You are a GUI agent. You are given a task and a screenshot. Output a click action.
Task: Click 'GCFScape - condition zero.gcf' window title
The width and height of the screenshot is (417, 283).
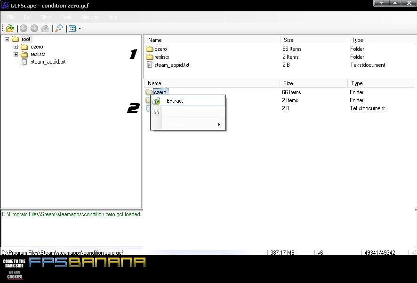pos(49,5)
